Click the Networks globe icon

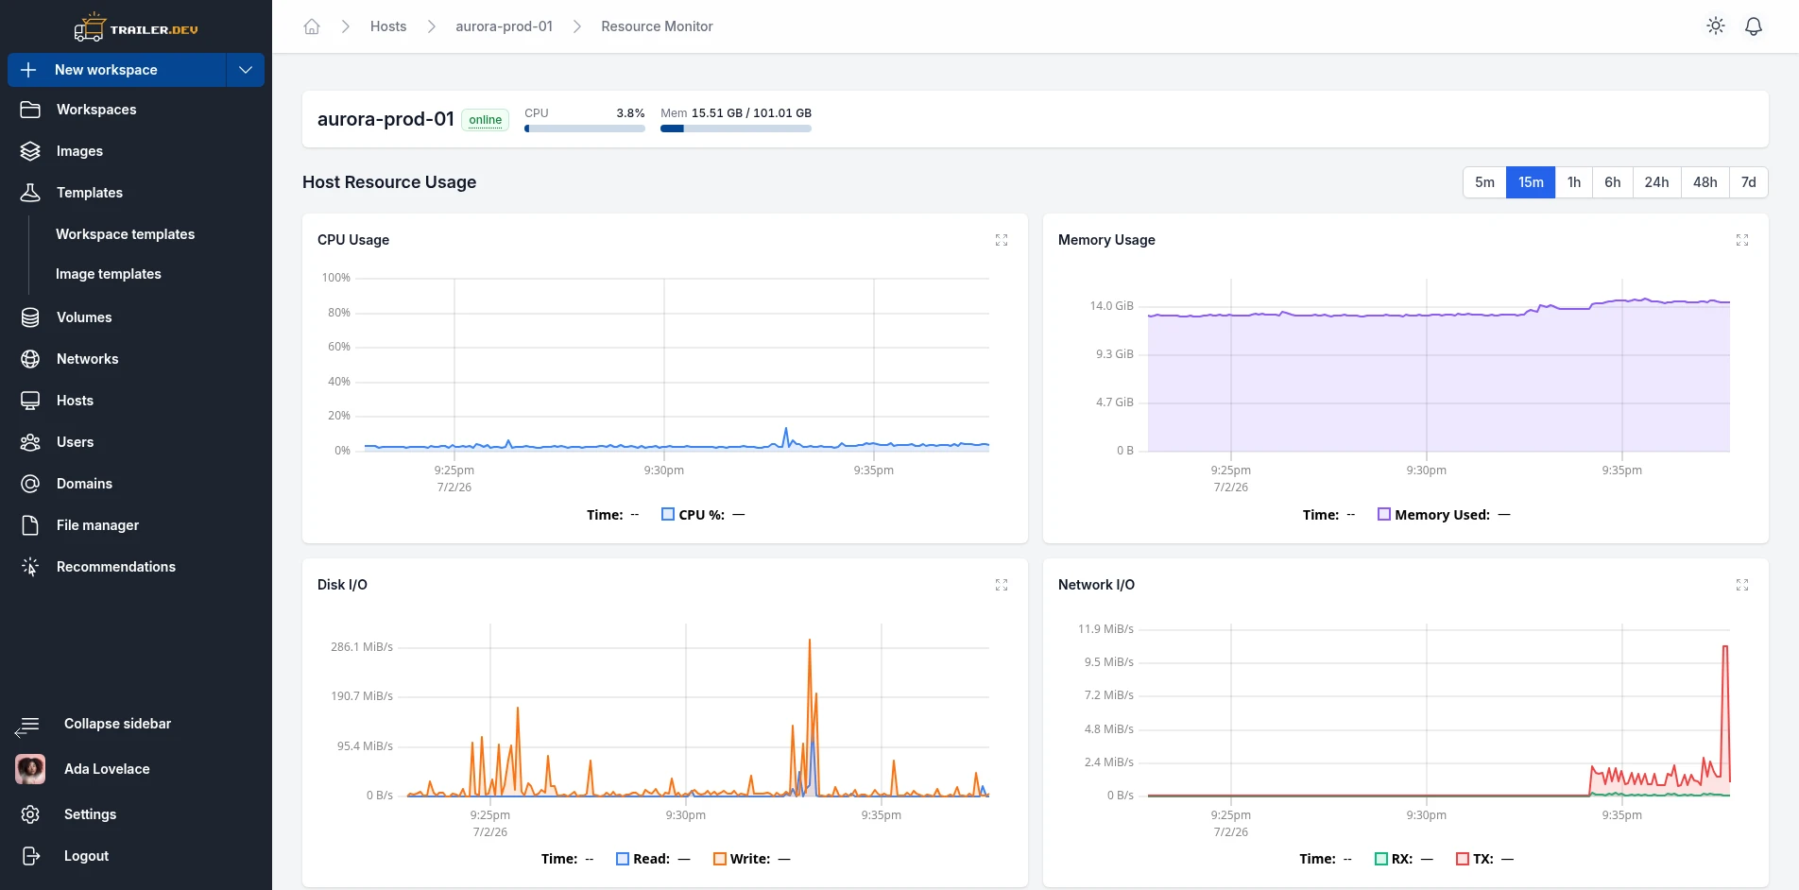(x=30, y=359)
